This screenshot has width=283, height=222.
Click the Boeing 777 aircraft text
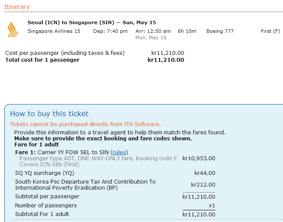coord(220,31)
